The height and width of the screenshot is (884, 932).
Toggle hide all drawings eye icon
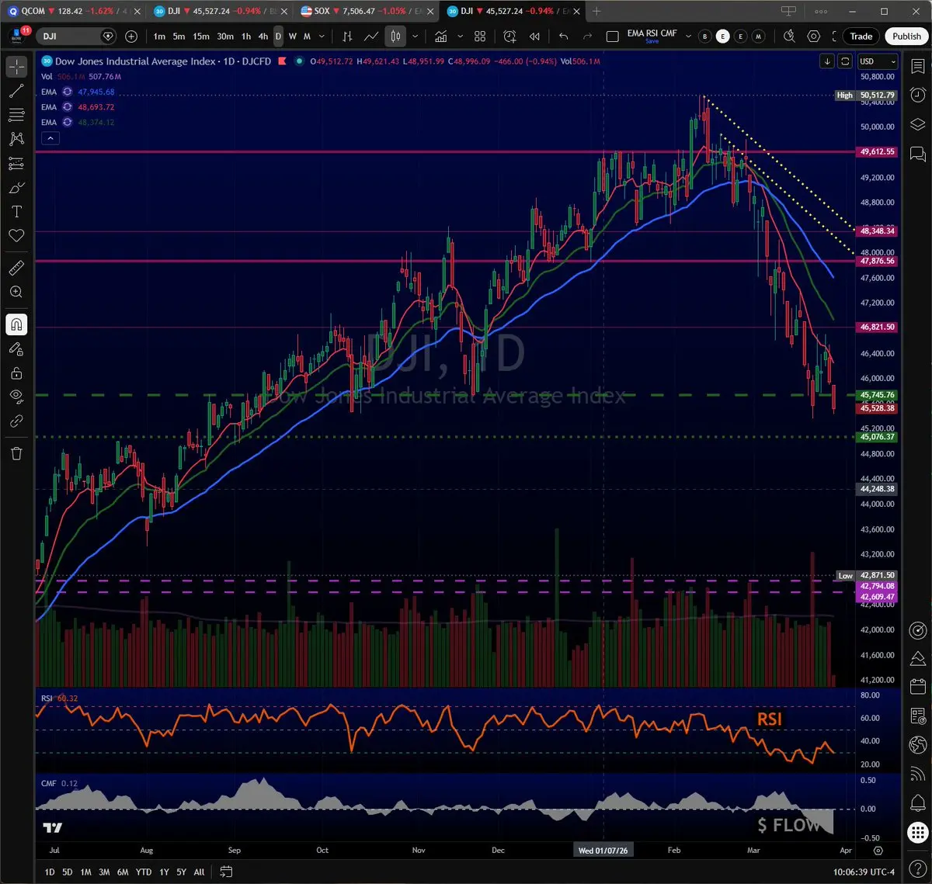pyautogui.click(x=16, y=397)
